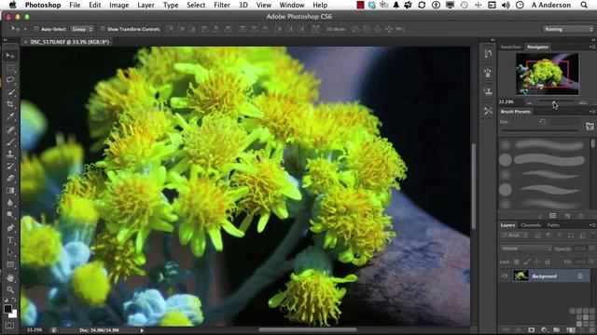Screen dimensions: 597x335
Task: Select the Brush tool
Action: click(10, 141)
